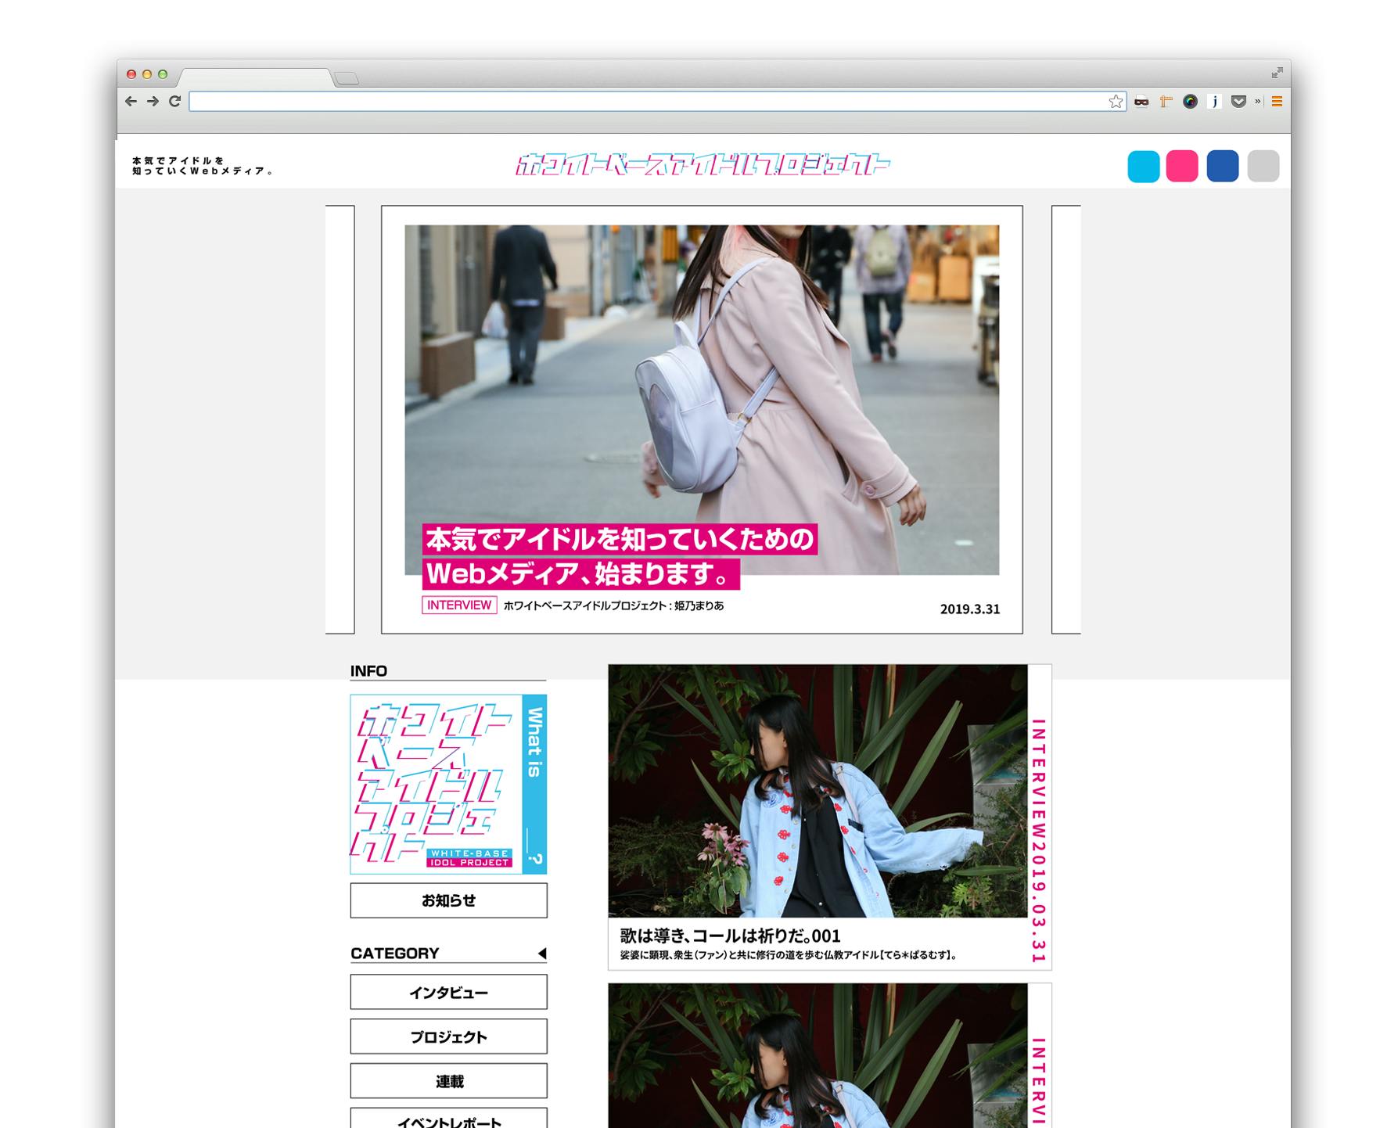Open the お知らせ news button
This screenshot has height=1128, width=1380.
[448, 900]
